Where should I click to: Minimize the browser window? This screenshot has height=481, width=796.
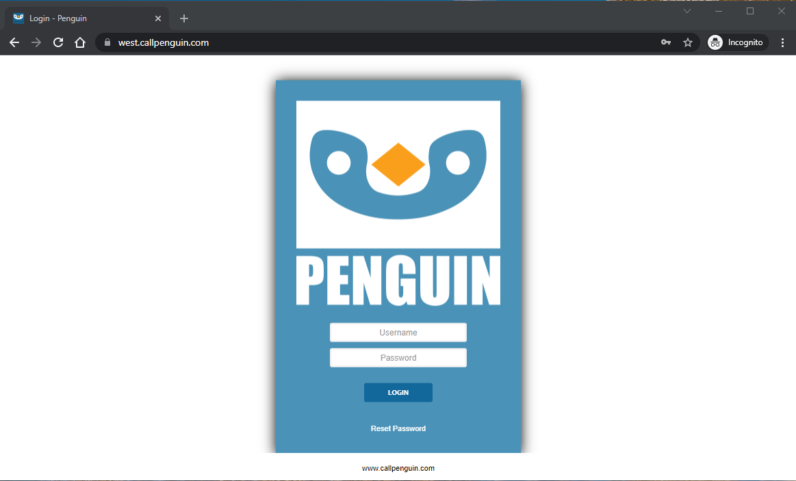(719, 11)
